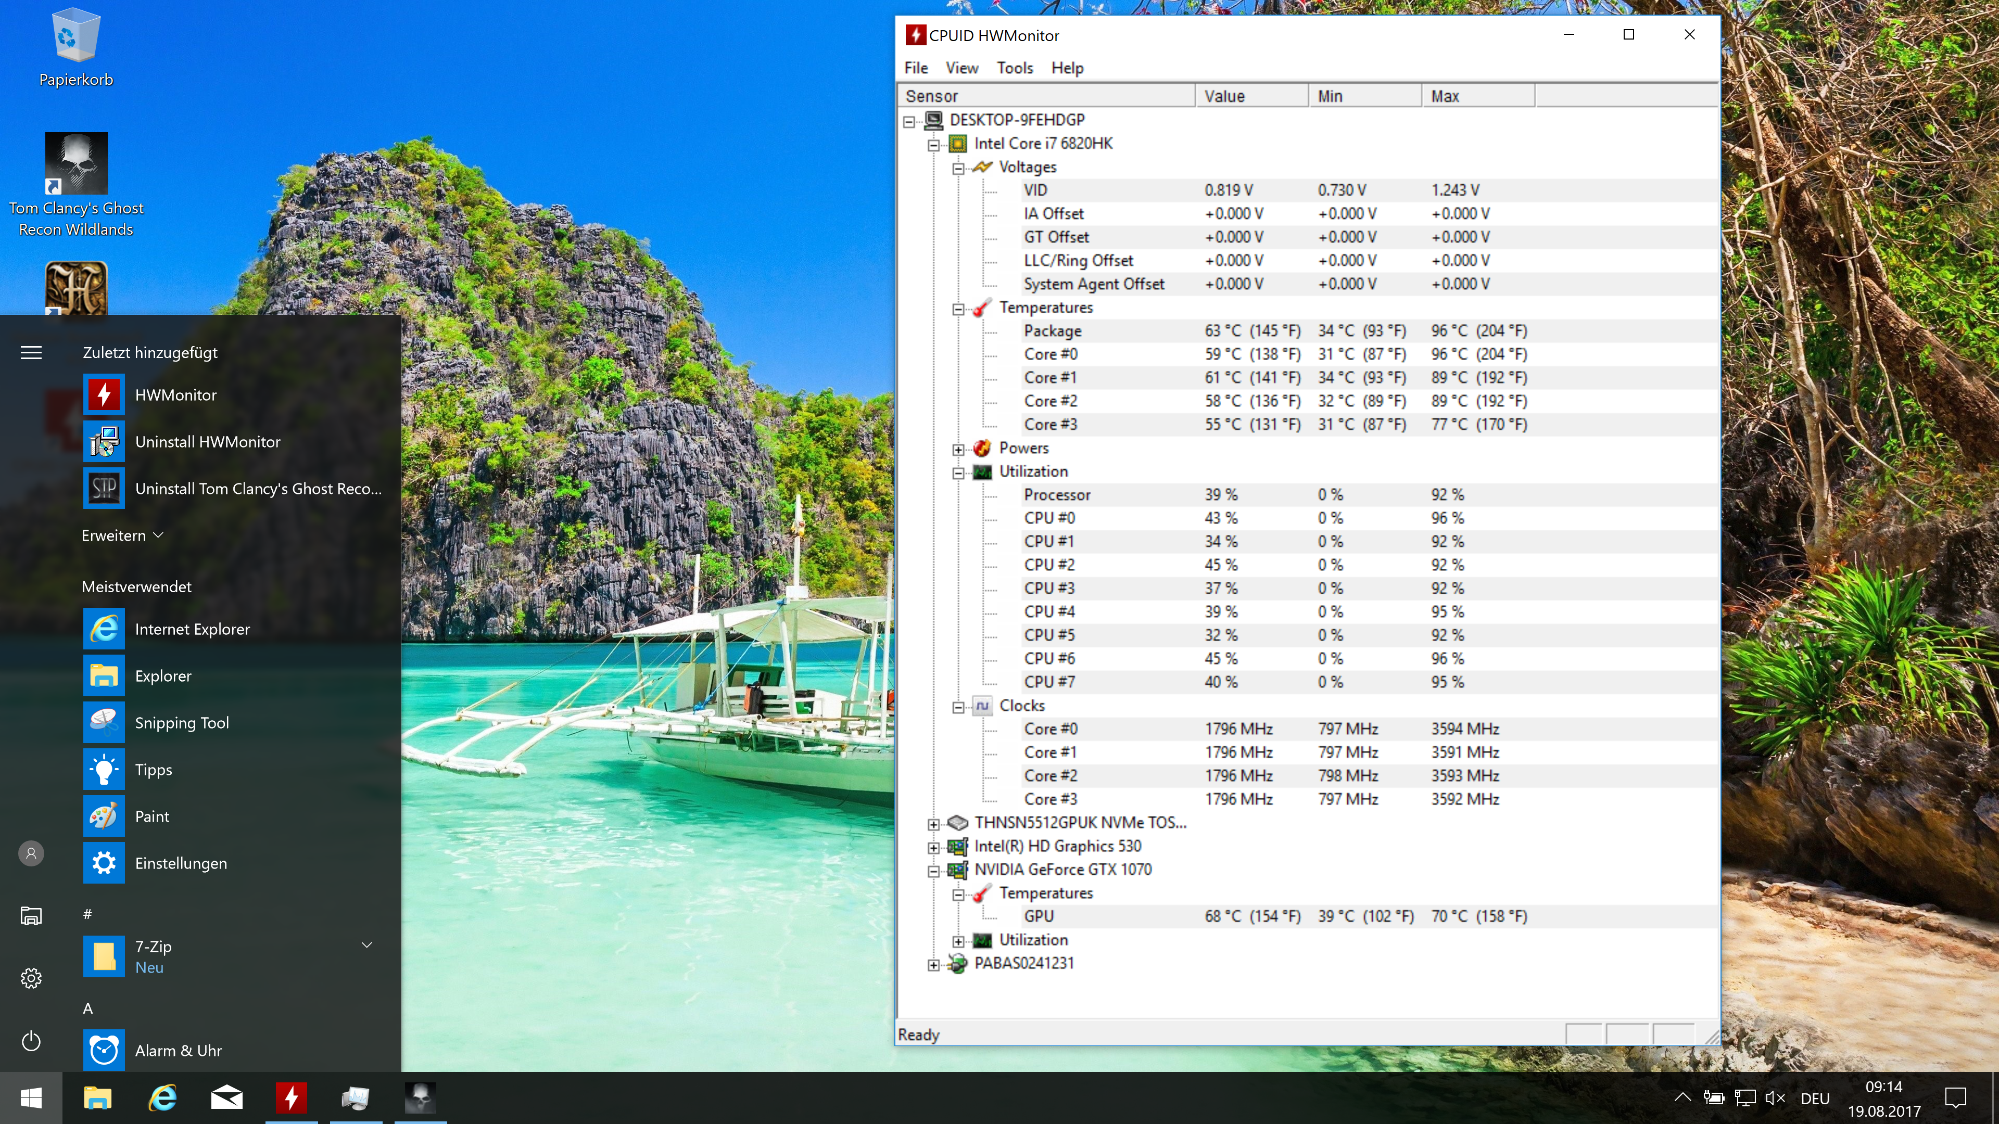Collapse the Voltages tree node
The image size is (1999, 1124).
coord(958,168)
